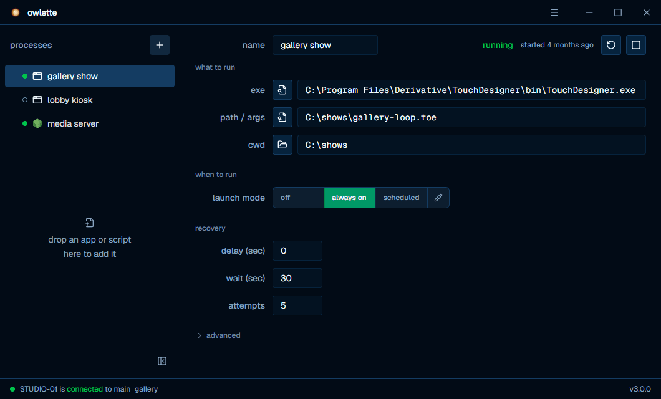The width and height of the screenshot is (661, 399).
Task: Set launch mode to off
Action: pos(299,198)
